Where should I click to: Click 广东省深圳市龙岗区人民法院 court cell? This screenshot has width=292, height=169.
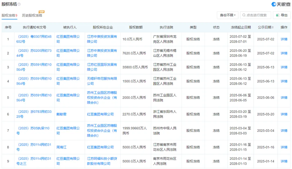coord(165,39)
